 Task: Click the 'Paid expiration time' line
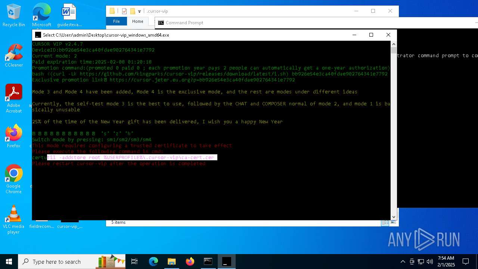(92, 62)
